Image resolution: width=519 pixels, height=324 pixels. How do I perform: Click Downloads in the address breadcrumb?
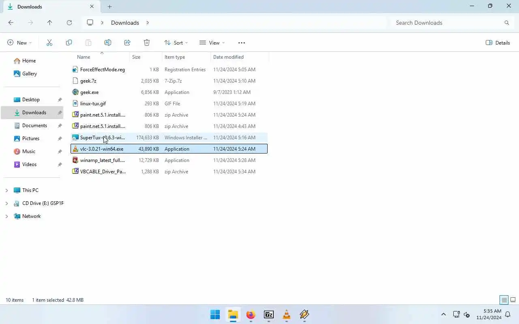125,23
